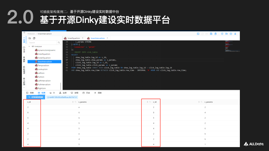This screenshot has height=151, width=269.
Task: Open LeftJoin task in the tree
Action: 40,73
